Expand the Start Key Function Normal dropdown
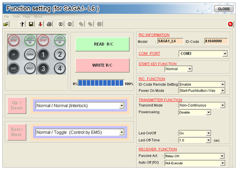238x170 pixels. (x=178, y=69)
